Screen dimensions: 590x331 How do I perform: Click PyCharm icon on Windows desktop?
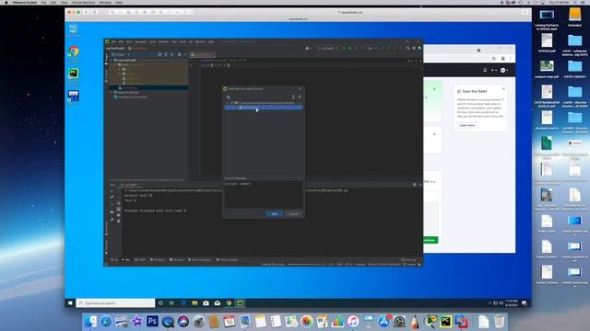(x=74, y=74)
